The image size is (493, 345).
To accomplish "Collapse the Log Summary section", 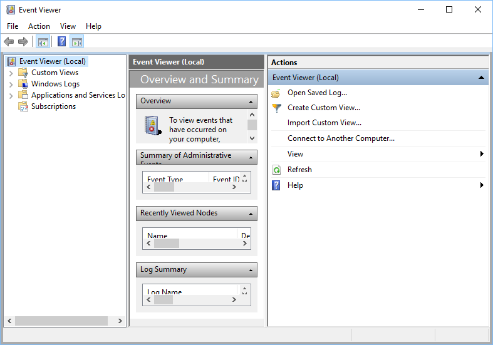I will point(251,270).
